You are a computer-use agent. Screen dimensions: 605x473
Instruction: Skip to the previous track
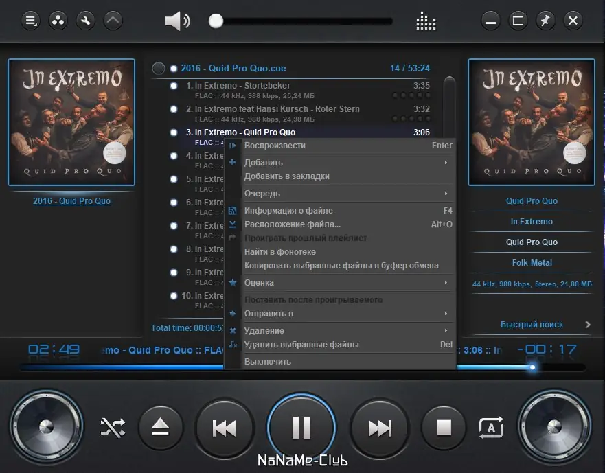(224, 428)
